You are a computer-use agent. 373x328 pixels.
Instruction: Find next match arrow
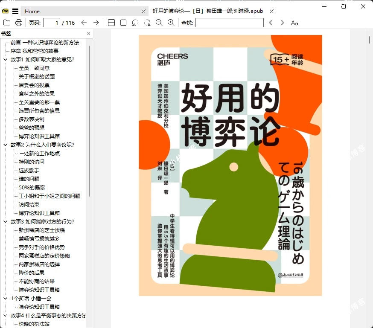click(283, 23)
